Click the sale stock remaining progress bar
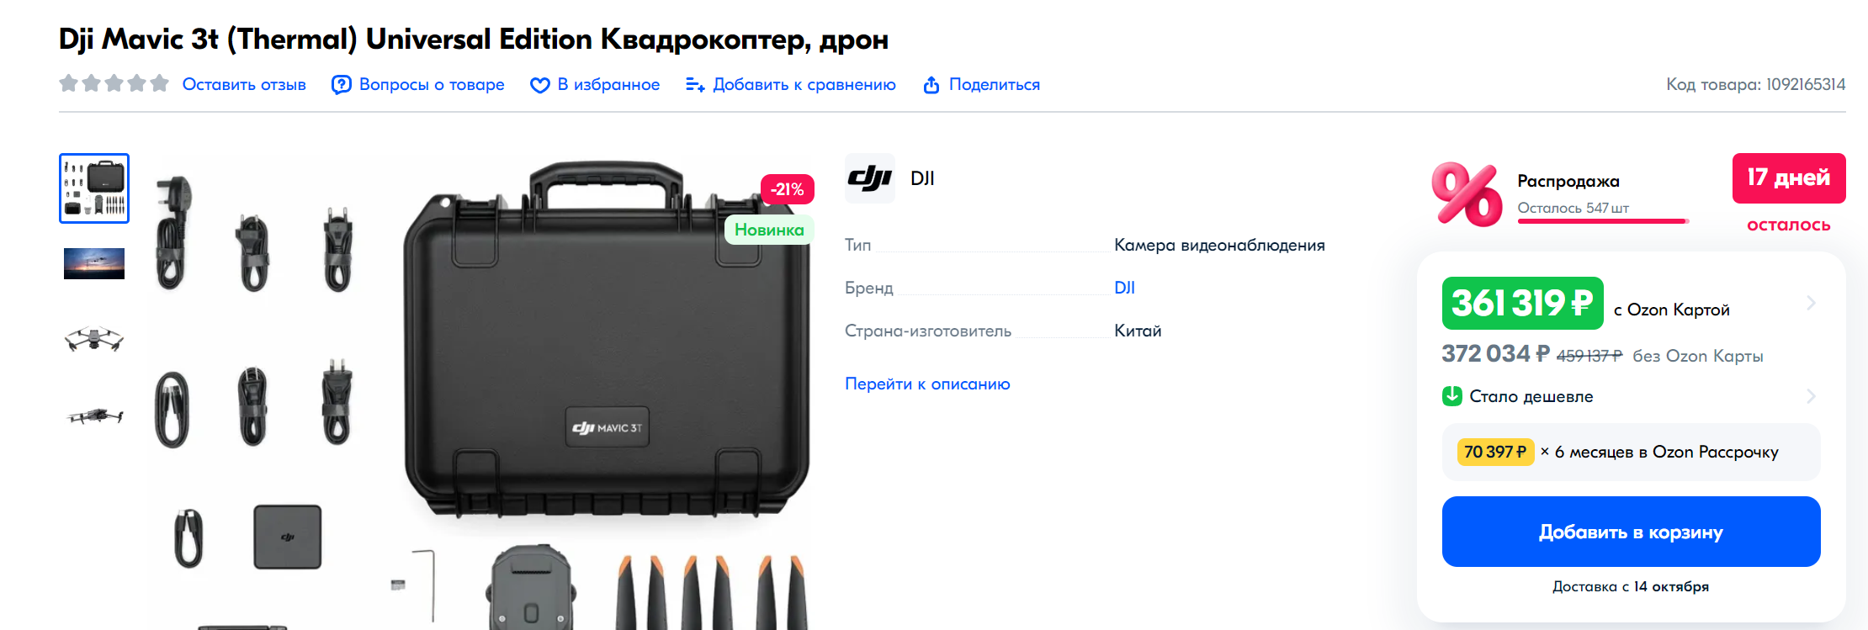Screen dimensions: 1868x630 coord(1603,221)
